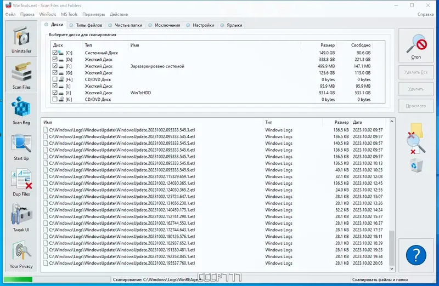Click the system disk icon for drive C:
This screenshot has width=439, height=286.
click(x=61, y=53)
